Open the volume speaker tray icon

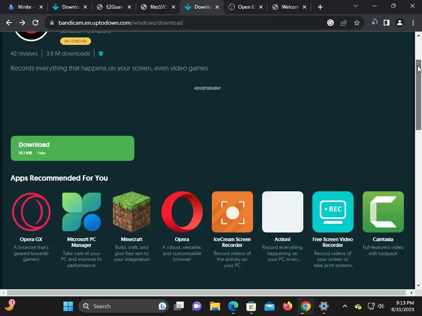(x=380, y=306)
